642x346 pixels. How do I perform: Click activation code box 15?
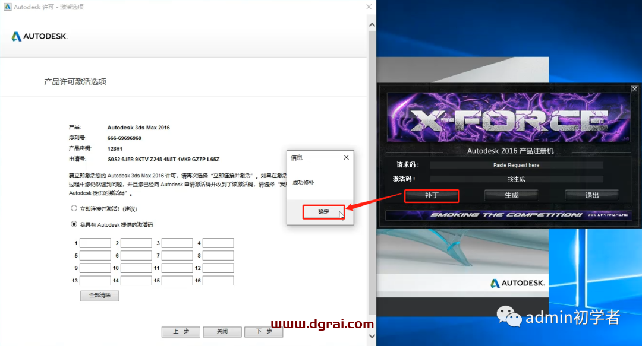pos(177,281)
